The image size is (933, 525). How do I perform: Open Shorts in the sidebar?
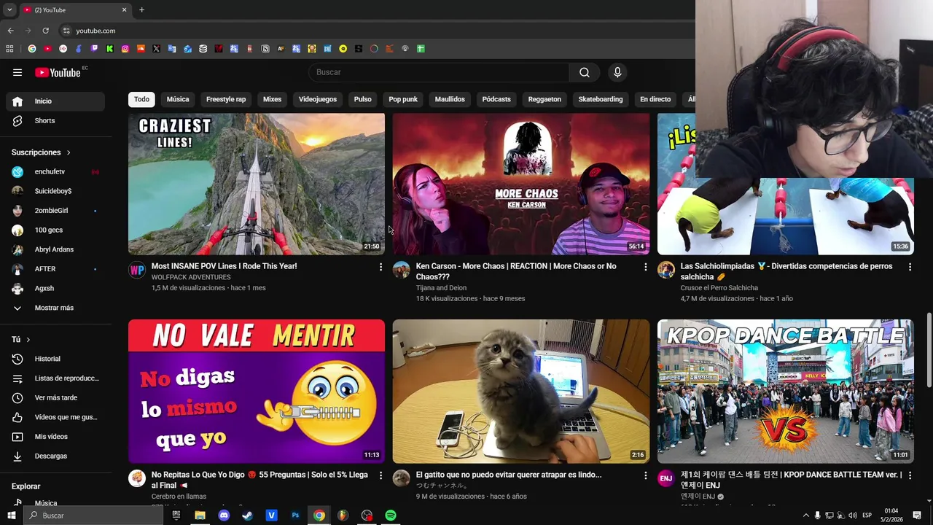[55, 120]
